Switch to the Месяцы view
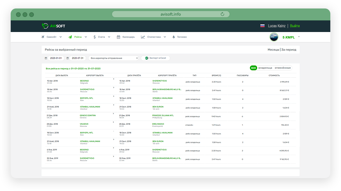The image size is (341, 191). [x=273, y=50]
